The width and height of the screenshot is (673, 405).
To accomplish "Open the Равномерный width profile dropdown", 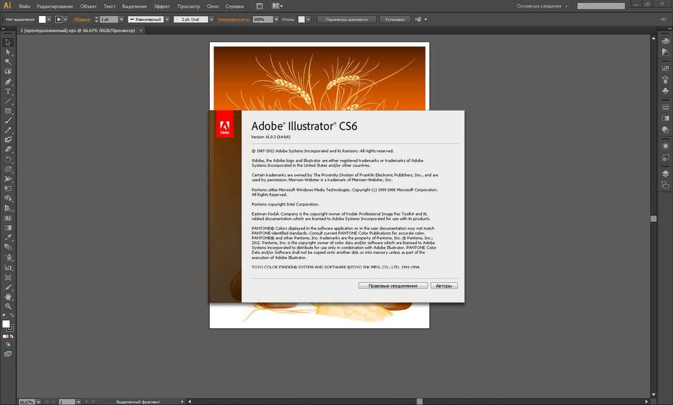I will pos(167,19).
